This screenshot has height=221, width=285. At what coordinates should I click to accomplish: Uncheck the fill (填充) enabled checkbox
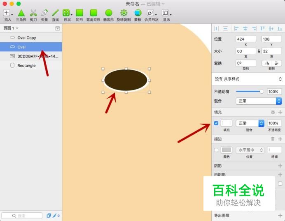(x=216, y=123)
